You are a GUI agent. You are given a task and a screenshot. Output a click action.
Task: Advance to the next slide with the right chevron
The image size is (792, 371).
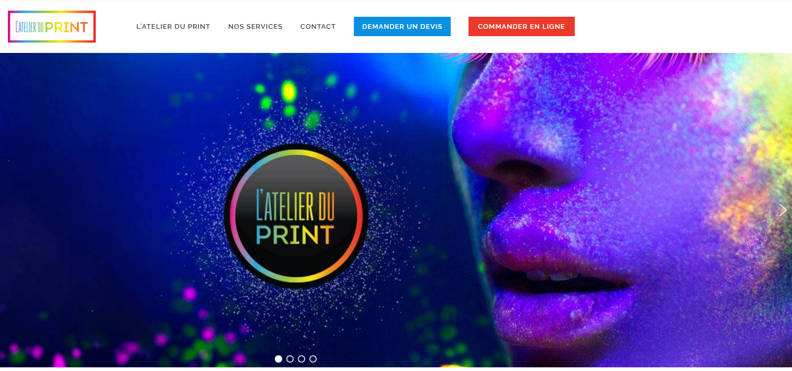[x=783, y=210]
